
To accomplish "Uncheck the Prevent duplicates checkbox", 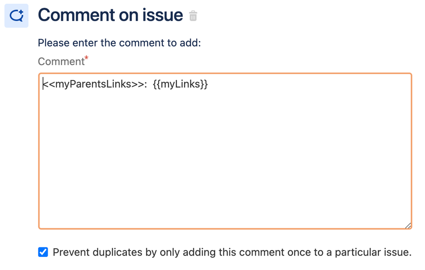I will (x=43, y=252).
